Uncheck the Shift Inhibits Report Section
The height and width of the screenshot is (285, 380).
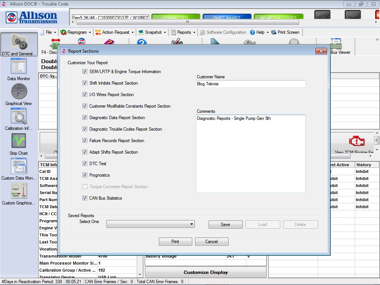point(85,83)
